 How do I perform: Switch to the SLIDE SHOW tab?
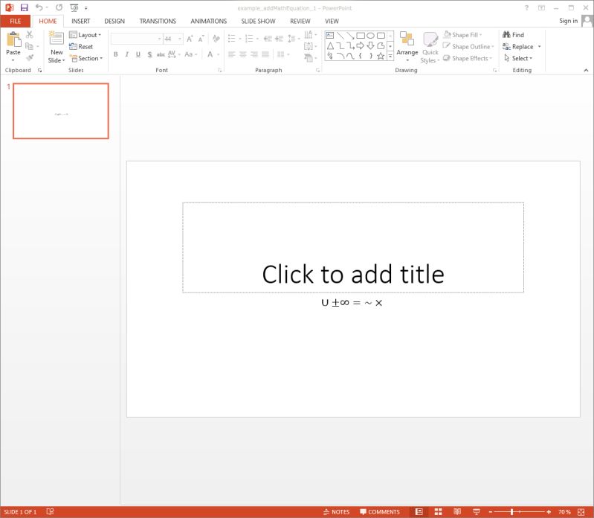pyautogui.click(x=259, y=22)
